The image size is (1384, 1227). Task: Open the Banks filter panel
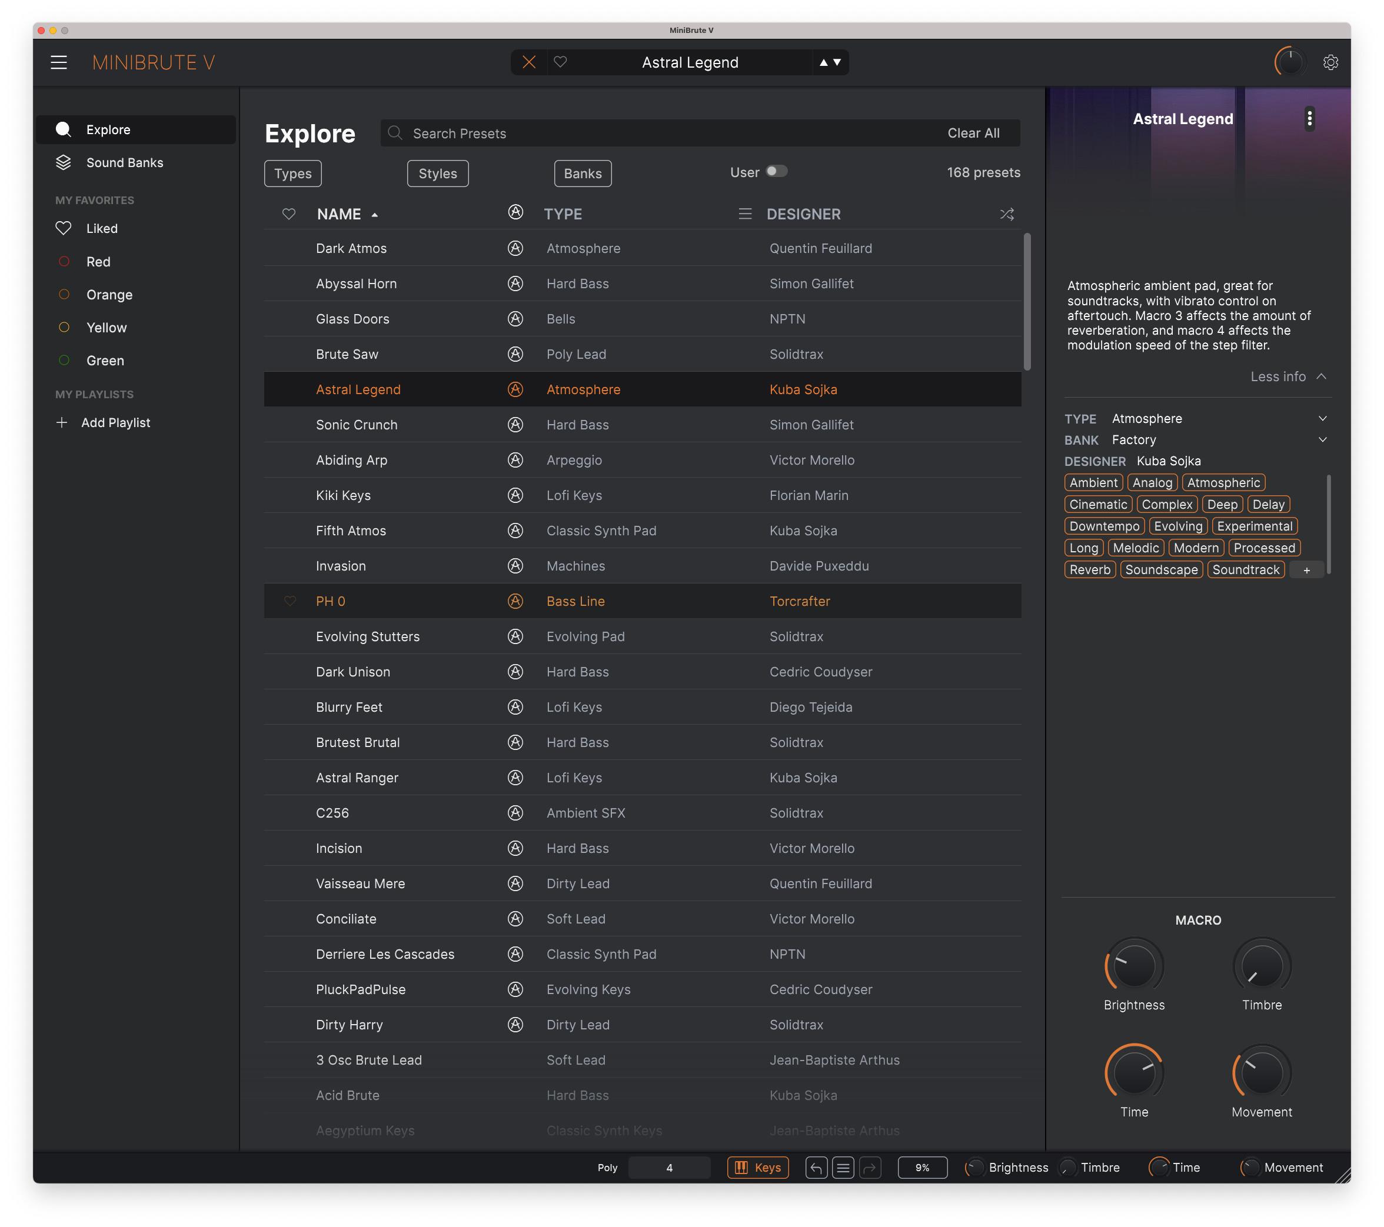[x=583, y=174]
